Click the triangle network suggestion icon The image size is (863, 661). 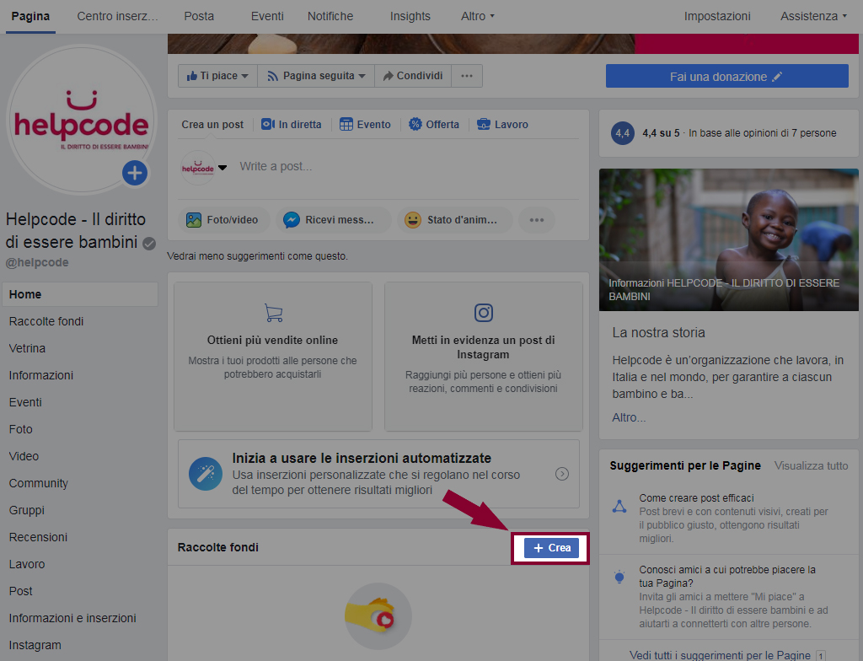click(619, 507)
